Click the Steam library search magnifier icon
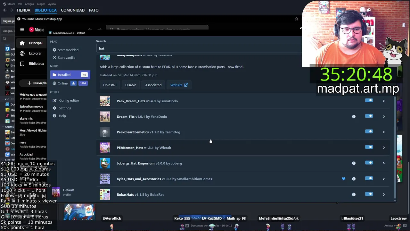Screen dimensions: 410x231 pyautogui.click(x=4, y=39)
